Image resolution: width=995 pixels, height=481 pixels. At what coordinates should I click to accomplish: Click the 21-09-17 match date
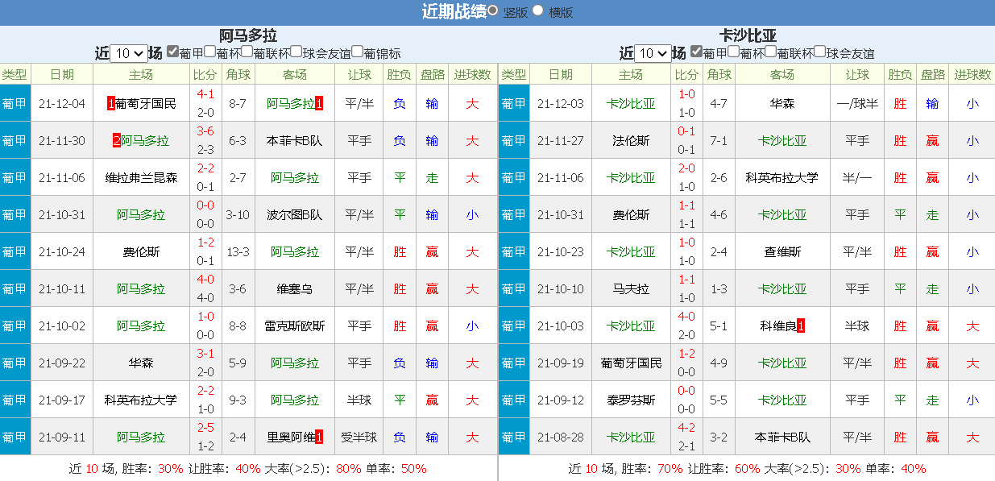[62, 400]
